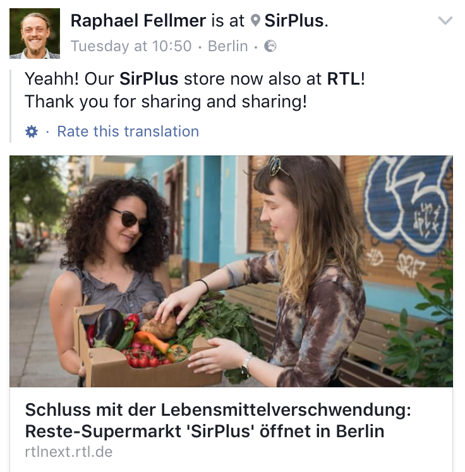Viewport: 465px width, 472px height.
Task: Click the 'Yeahh! Our' post text
Action: [x=69, y=79]
